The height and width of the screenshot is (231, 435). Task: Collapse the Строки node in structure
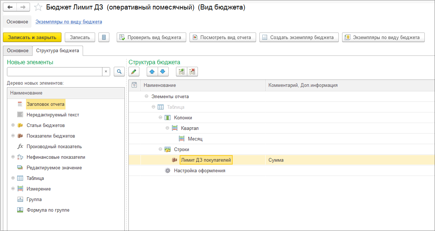click(x=160, y=149)
